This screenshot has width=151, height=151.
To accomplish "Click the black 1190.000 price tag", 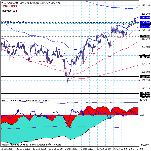I will (145, 77).
